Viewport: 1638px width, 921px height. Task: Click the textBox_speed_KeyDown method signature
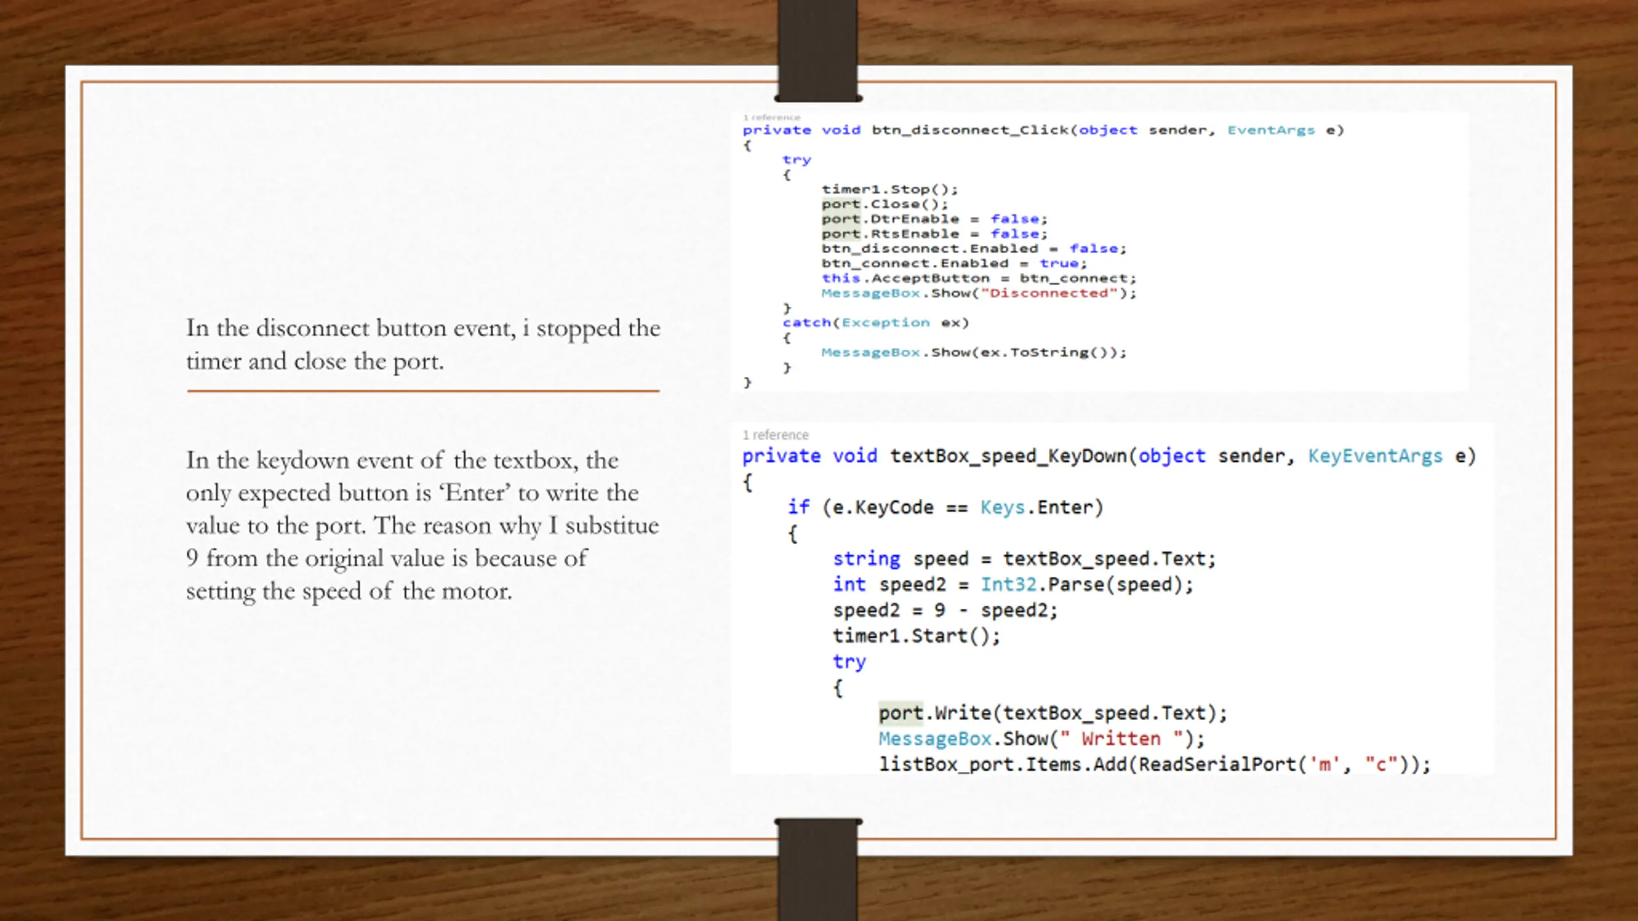tap(1109, 456)
